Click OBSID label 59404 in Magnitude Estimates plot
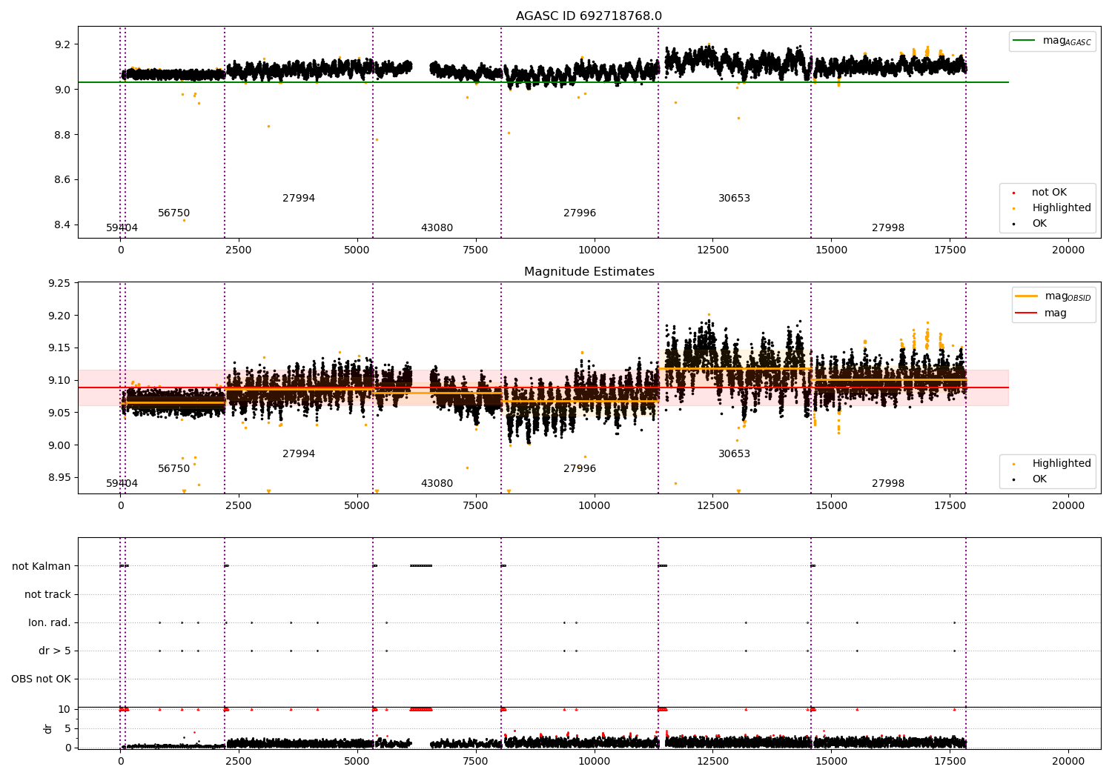The image size is (1112, 778). pos(122,484)
